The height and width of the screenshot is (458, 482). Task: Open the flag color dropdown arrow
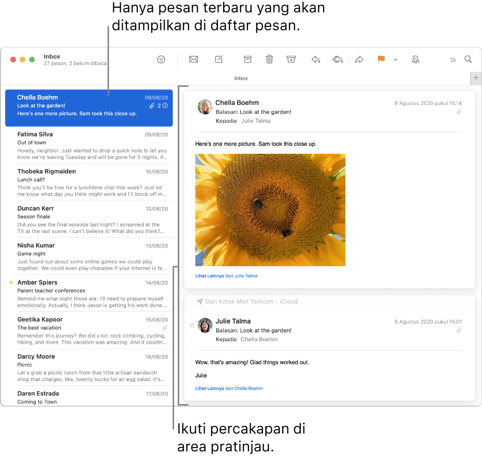396,59
